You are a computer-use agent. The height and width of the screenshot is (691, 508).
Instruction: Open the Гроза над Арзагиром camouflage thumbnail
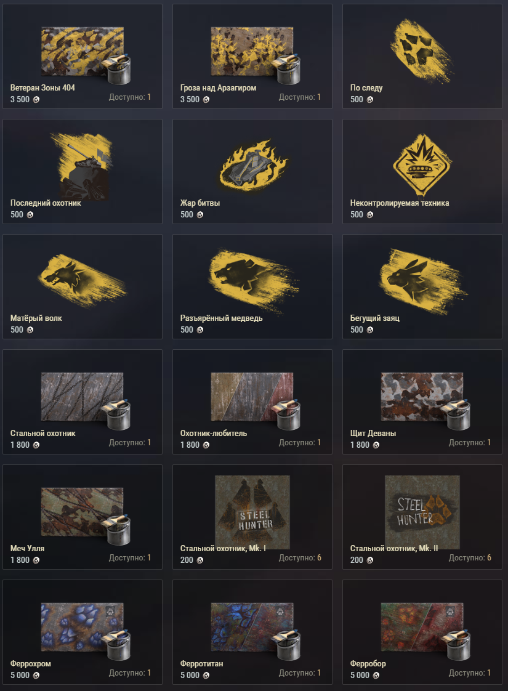(252, 52)
